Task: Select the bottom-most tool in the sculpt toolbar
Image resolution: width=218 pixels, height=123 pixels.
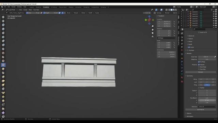Action: [x=3, y=117]
